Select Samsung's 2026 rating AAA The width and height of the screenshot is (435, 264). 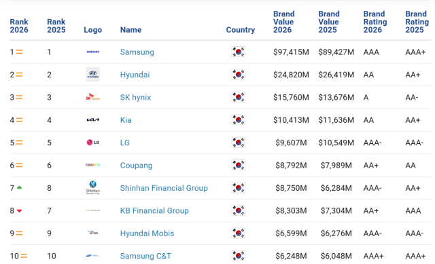click(371, 52)
